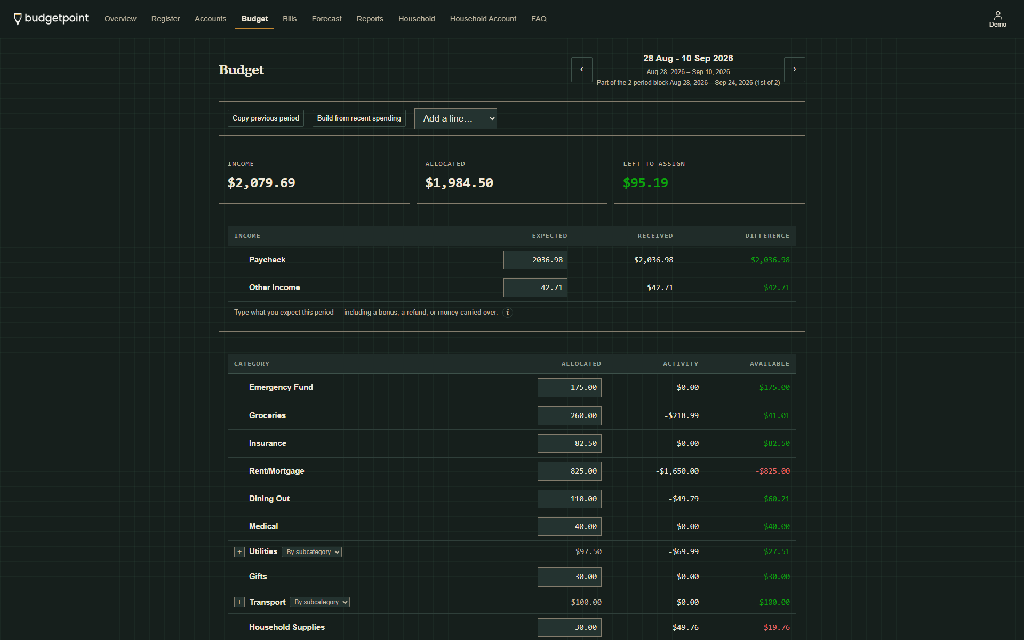Click the Dining Out category name
This screenshot has height=640, width=1024.
point(269,499)
